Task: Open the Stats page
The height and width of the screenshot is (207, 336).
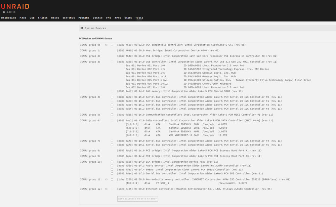Action: click(x=128, y=18)
